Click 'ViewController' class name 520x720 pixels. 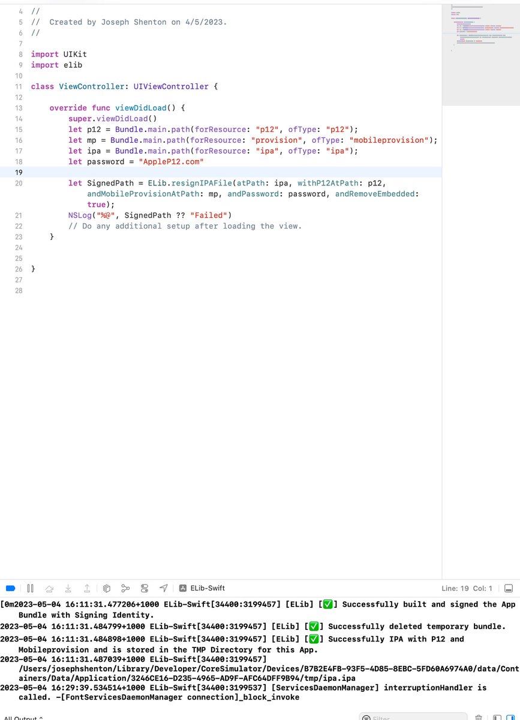91,86
